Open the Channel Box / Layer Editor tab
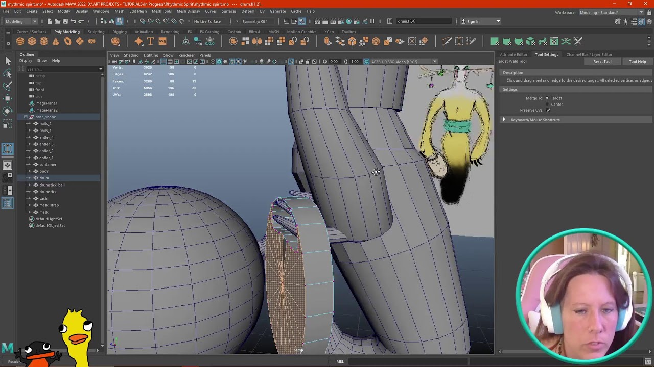Image resolution: width=654 pixels, height=367 pixels. (x=589, y=55)
